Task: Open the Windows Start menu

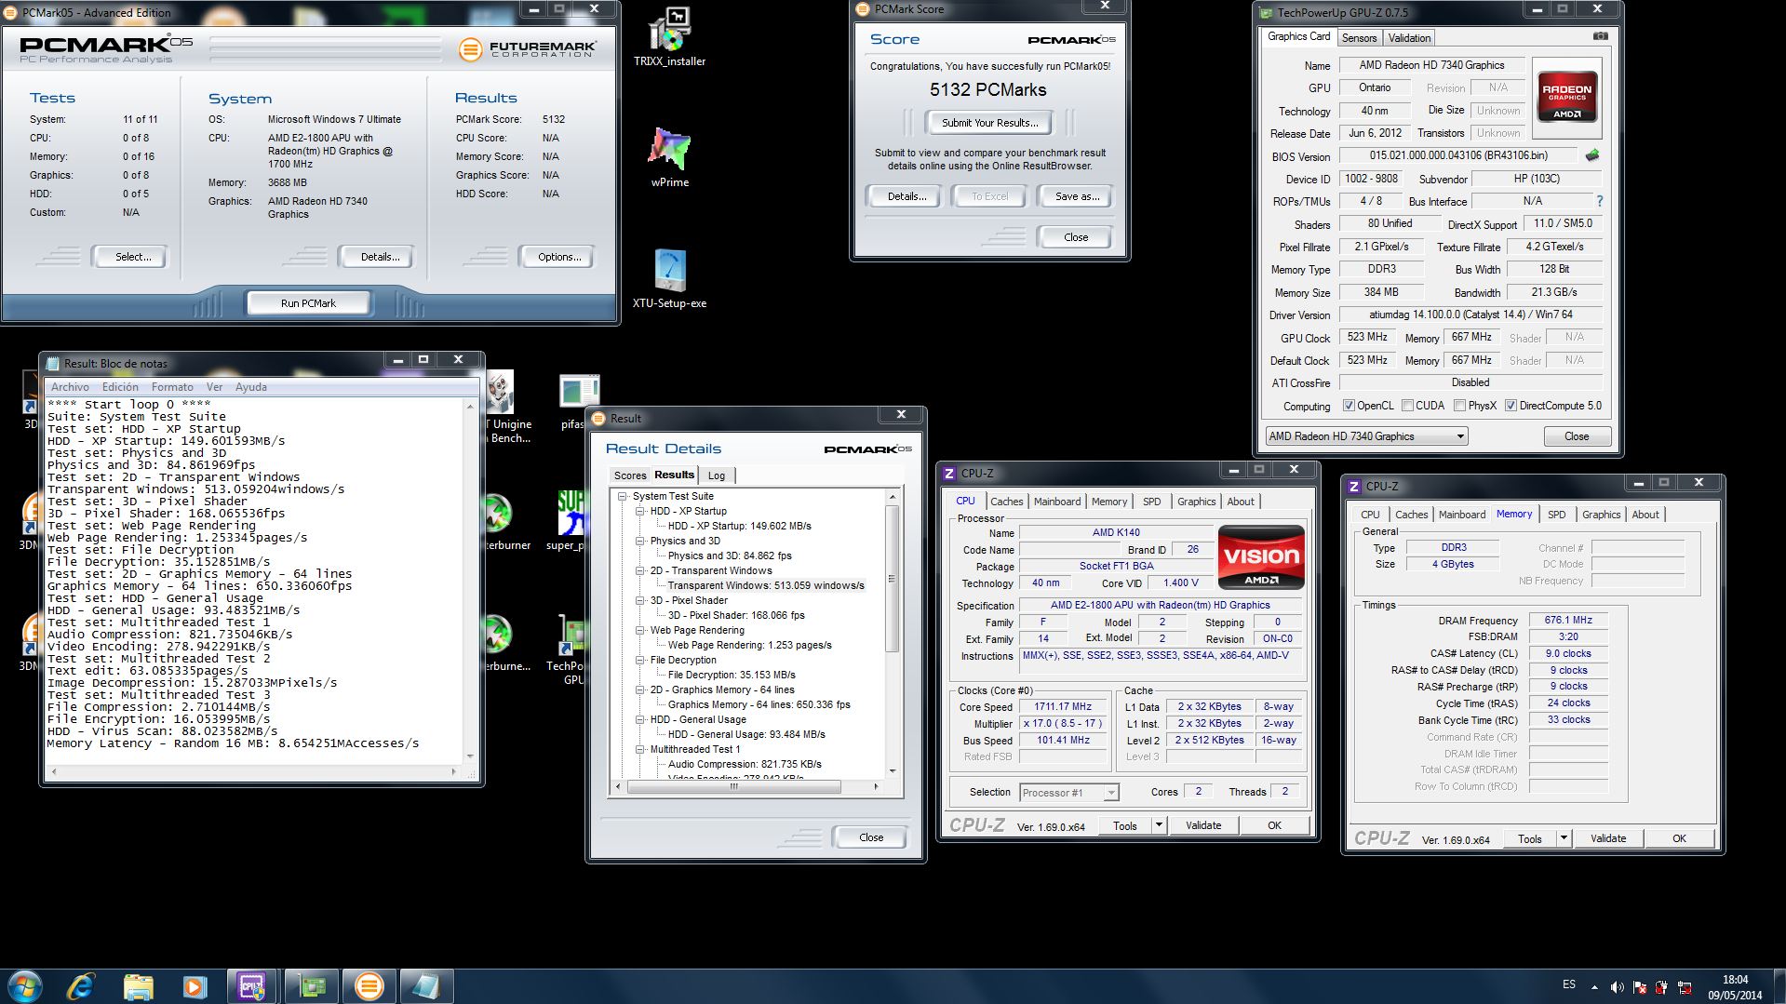Action: [25, 985]
